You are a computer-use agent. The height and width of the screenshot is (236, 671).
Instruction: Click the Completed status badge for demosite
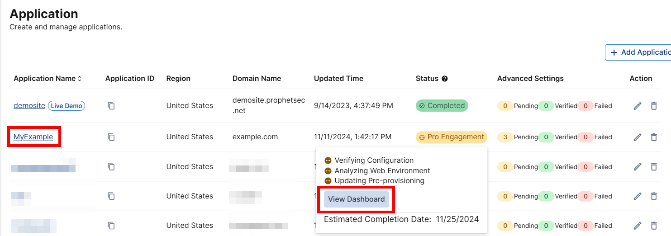tap(442, 106)
